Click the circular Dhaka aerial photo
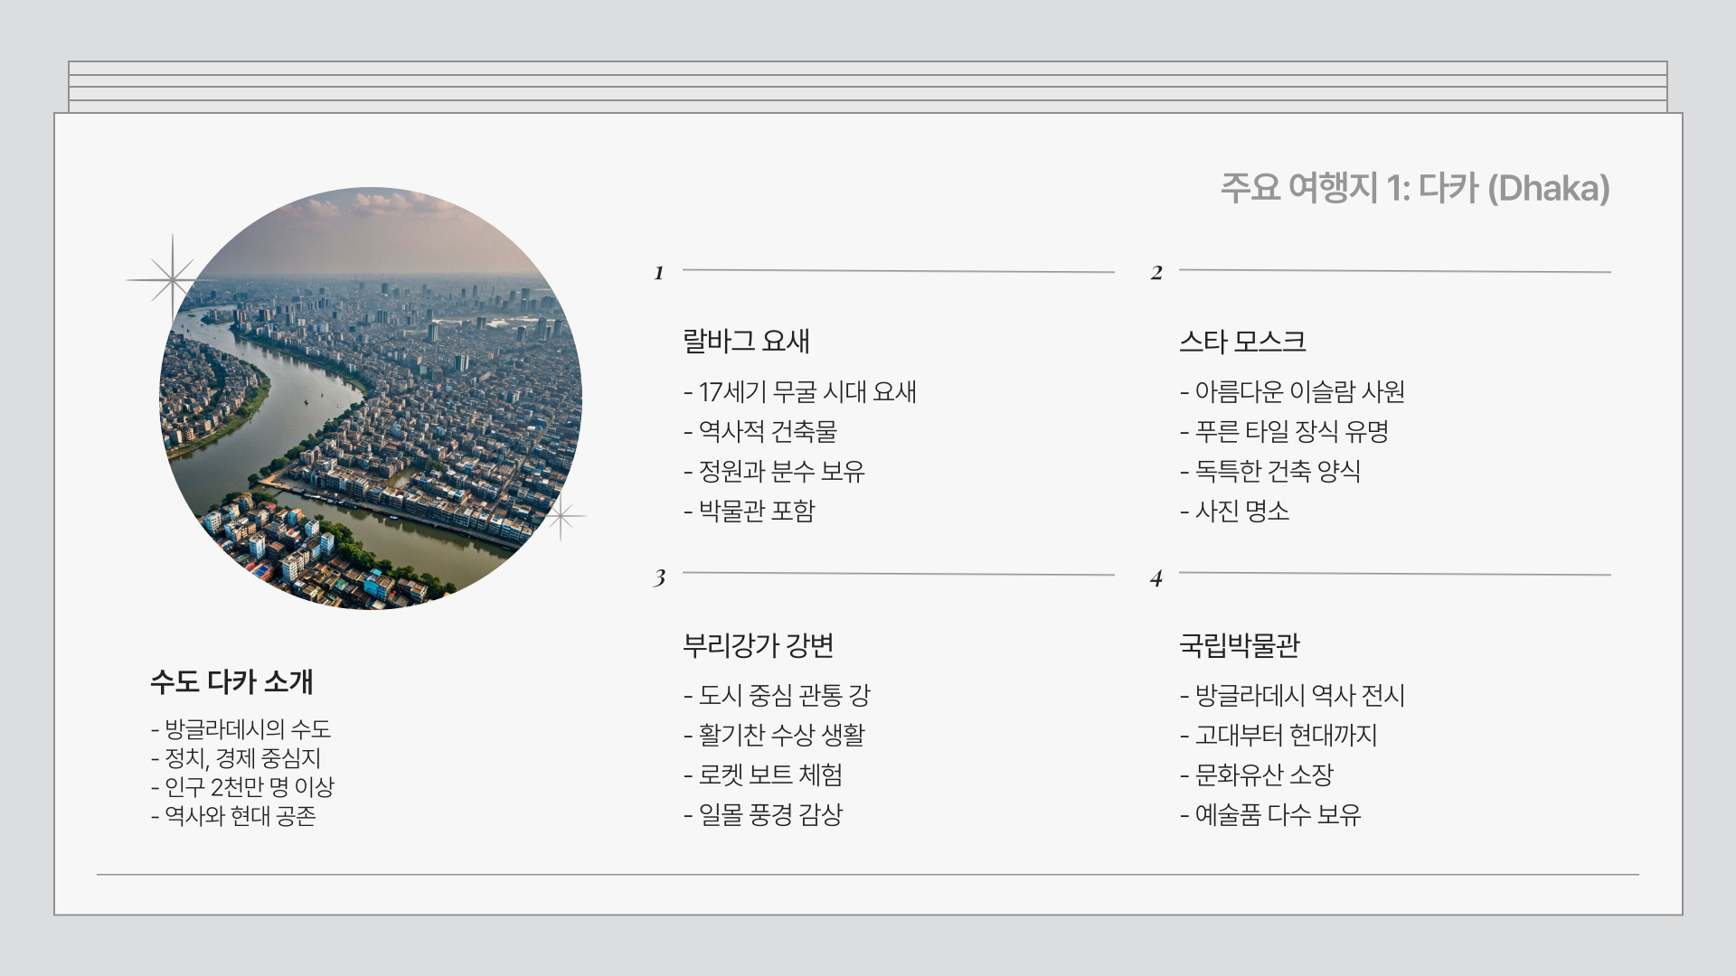The image size is (1736, 976). [x=371, y=399]
